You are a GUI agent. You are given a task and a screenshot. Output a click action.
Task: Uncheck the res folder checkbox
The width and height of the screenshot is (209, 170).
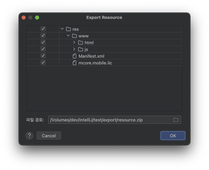click(x=43, y=29)
